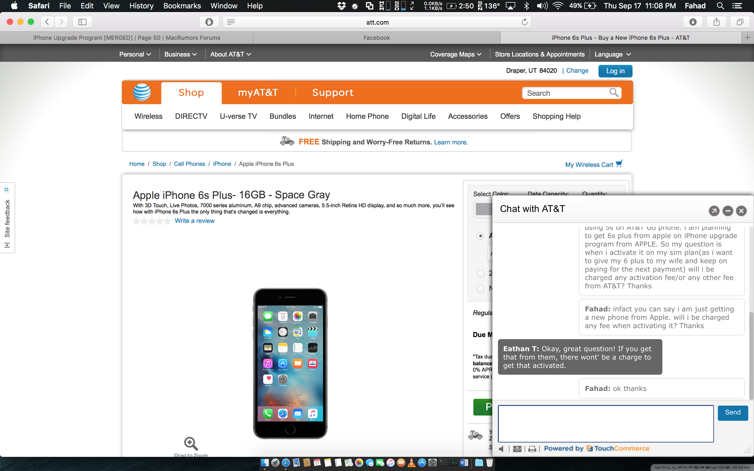Viewport: 754px width, 471px height.
Task: Expand the Business dropdown menu
Action: tap(181, 54)
